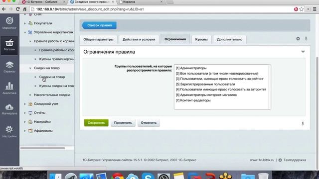Open the Маркетинг section in left sidebar

point(9,23)
